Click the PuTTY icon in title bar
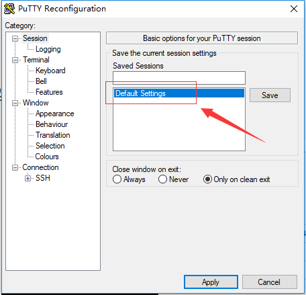The height and width of the screenshot is (295, 306). click(x=9, y=9)
